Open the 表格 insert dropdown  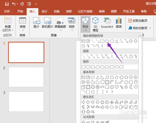pos(22,24)
